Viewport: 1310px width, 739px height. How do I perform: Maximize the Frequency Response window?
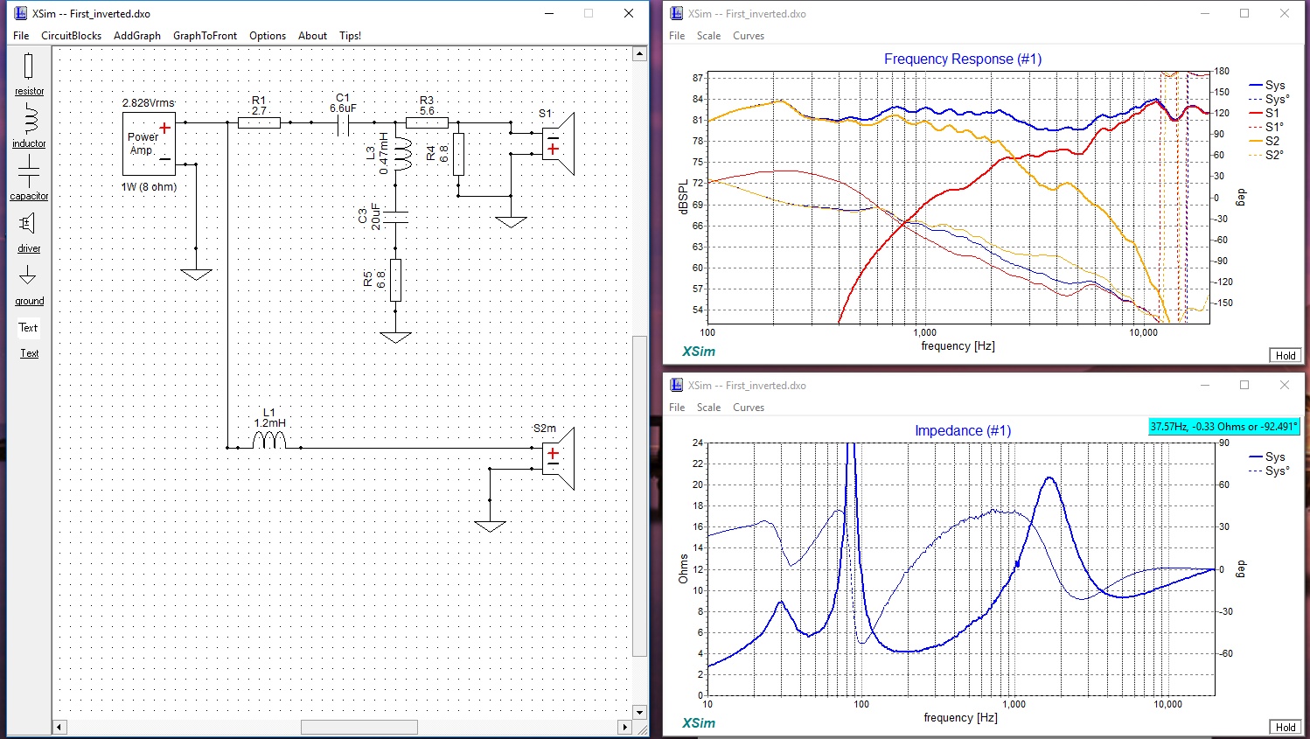[x=1244, y=13]
